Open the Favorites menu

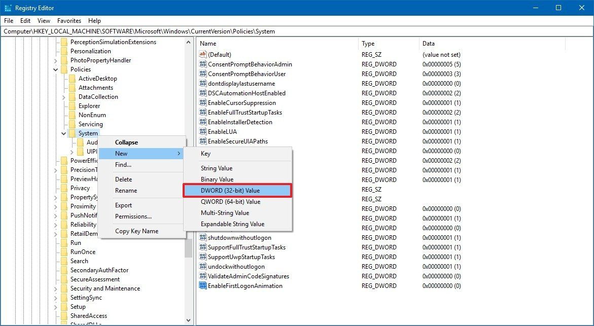point(69,21)
